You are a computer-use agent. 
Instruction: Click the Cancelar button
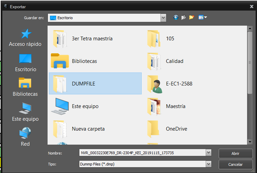click(x=235, y=164)
